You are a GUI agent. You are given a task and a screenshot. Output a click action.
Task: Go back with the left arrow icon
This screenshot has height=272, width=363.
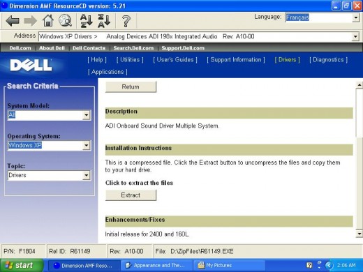pos(13,21)
